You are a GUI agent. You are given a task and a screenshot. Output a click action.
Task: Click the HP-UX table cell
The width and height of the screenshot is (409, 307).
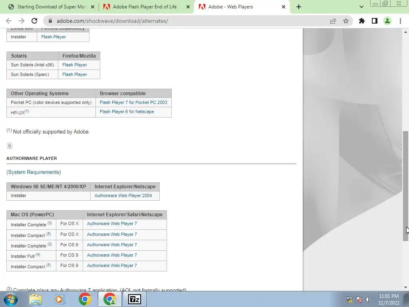click(51, 112)
